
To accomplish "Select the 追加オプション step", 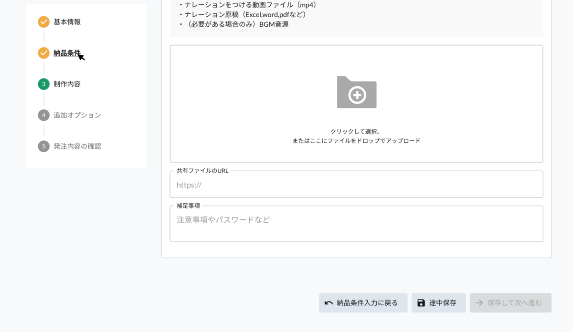I will click(x=77, y=115).
